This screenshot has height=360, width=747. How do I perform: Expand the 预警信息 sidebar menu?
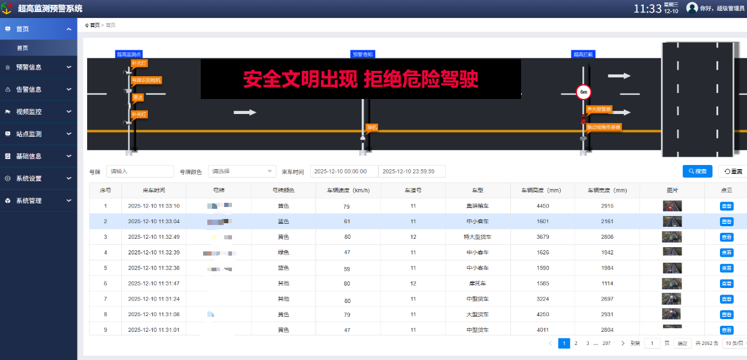tap(38, 67)
